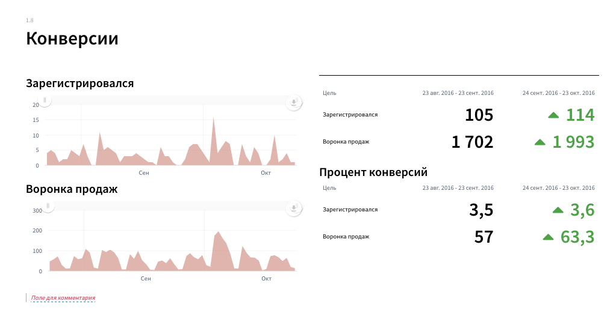
Task: Select the conversion percent value 3,5
Action: coord(481,210)
